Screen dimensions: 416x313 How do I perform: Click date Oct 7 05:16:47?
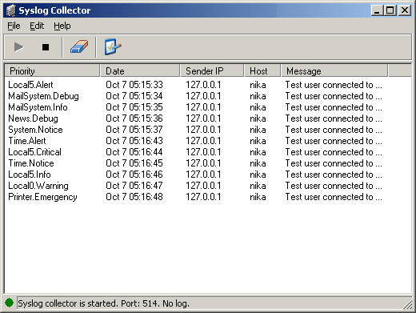134,186
